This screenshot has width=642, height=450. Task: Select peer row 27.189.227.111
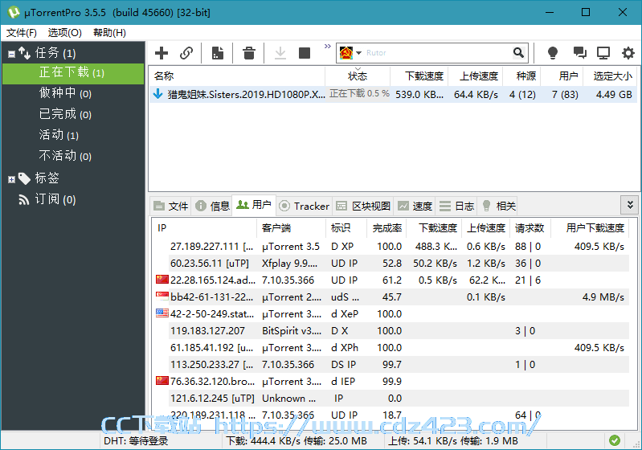pyautogui.click(x=391, y=247)
